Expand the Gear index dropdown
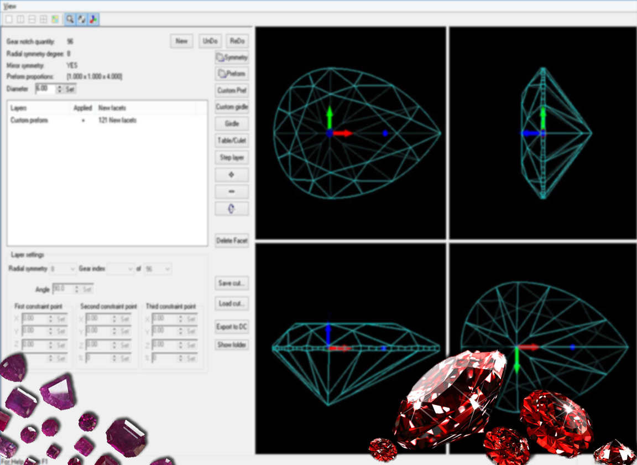This screenshot has width=637, height=465. tap(120, 269)
